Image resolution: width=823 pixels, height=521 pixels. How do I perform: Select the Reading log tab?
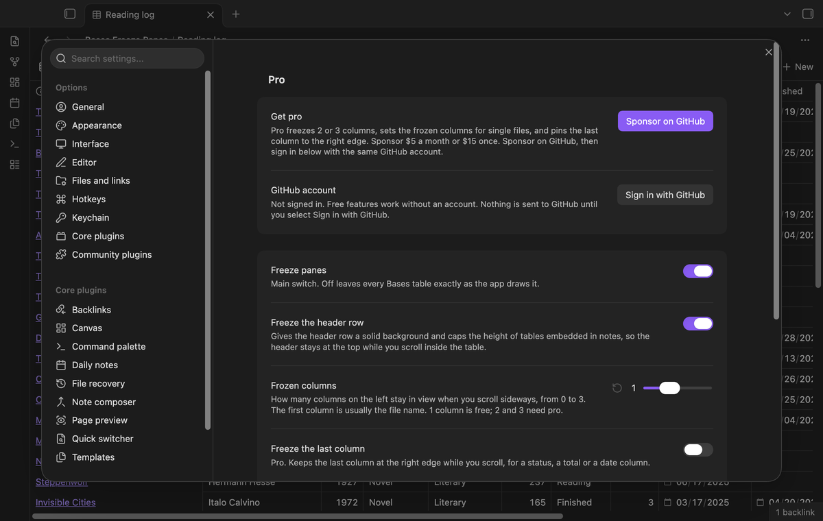[152, 14]
